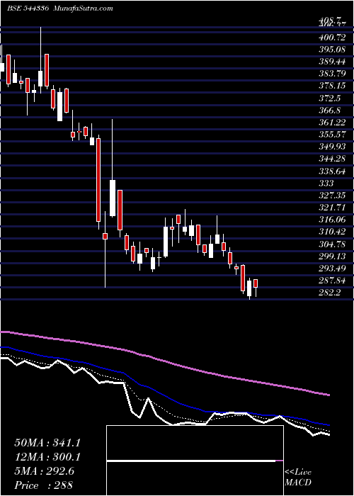
Task: Click the 327.35 price axis label
Action: coord(332,195)
